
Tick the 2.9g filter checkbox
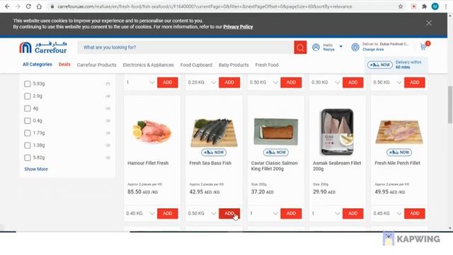click(28, 96)
